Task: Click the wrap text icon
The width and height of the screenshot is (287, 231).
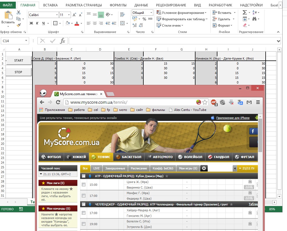Action: [x=123, y=14]
